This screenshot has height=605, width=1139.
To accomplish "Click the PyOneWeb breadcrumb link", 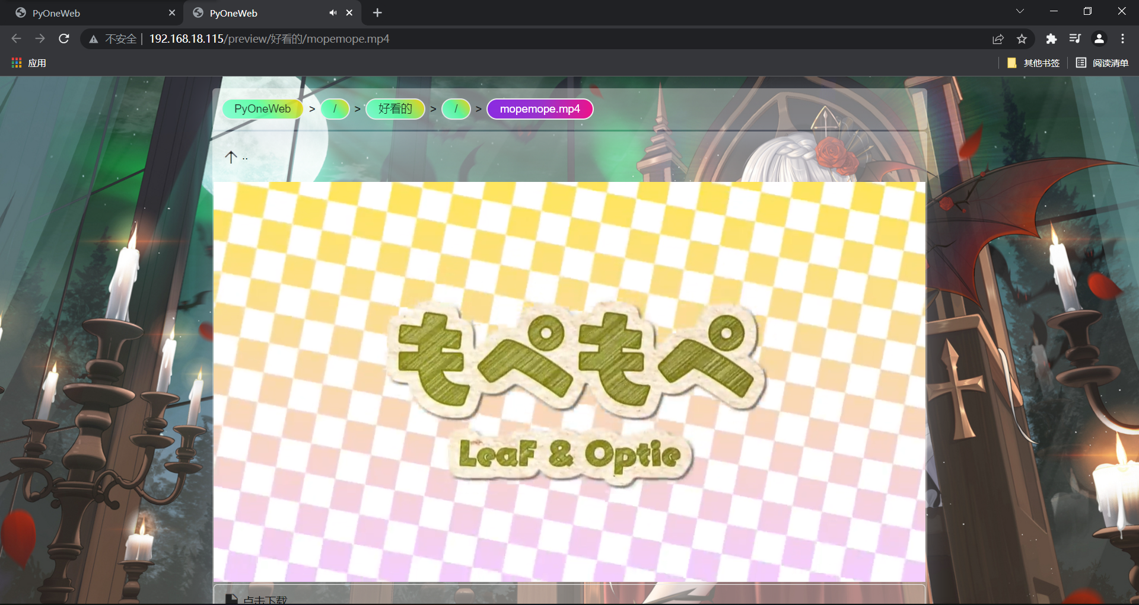I will 262,109.
